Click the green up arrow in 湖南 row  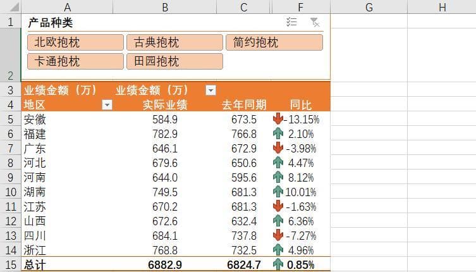tap(278, 192)
